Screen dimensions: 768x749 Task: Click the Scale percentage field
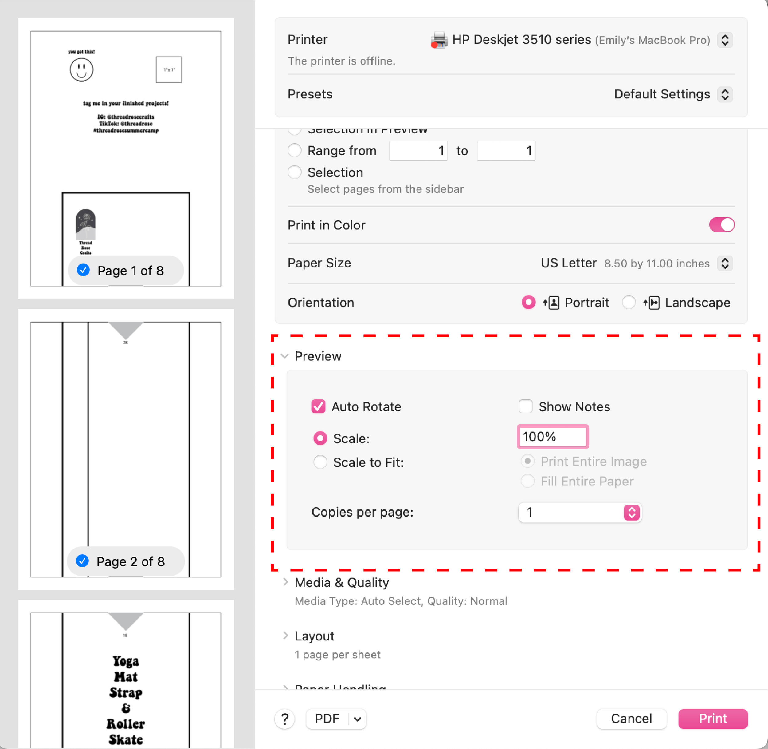coord(553,437)
